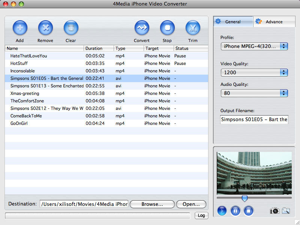This screenshot has height=225, width=300.
Task: Select the Inconsolable file row
Action: [x=106, y=71]
